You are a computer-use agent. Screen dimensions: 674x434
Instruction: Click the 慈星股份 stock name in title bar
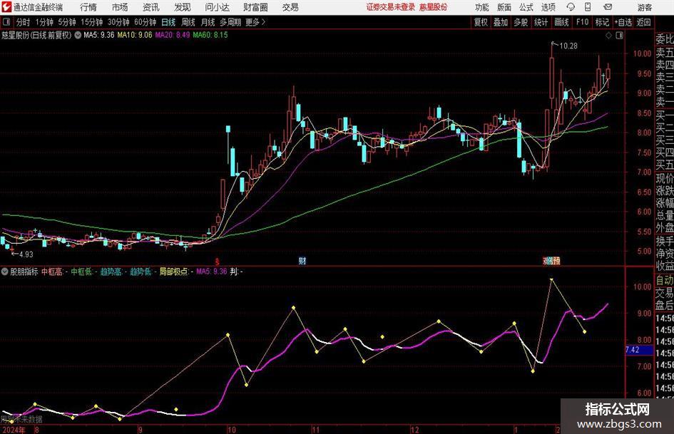pyautogui.click(x=434, y=7)
